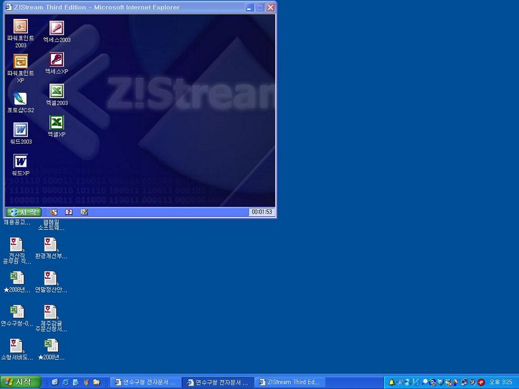
Task: Click the shield icon in system tray
Action: pyautogui.click(x=440, y=382)
